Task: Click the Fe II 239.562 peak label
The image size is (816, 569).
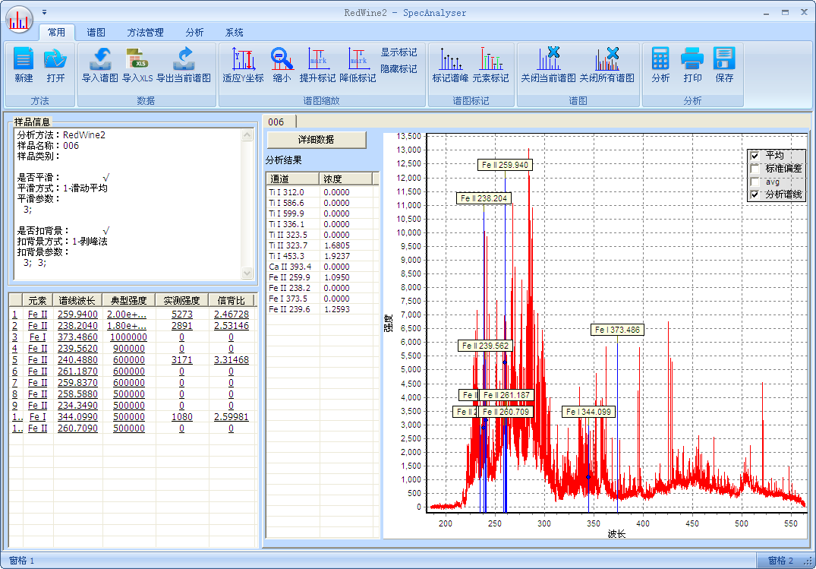Action: click(x=486, y=346)
